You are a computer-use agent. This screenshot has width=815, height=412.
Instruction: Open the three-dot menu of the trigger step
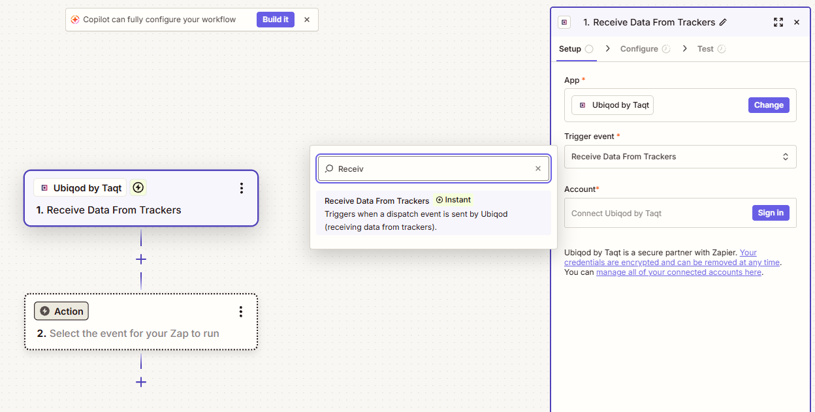click(242, 188)
